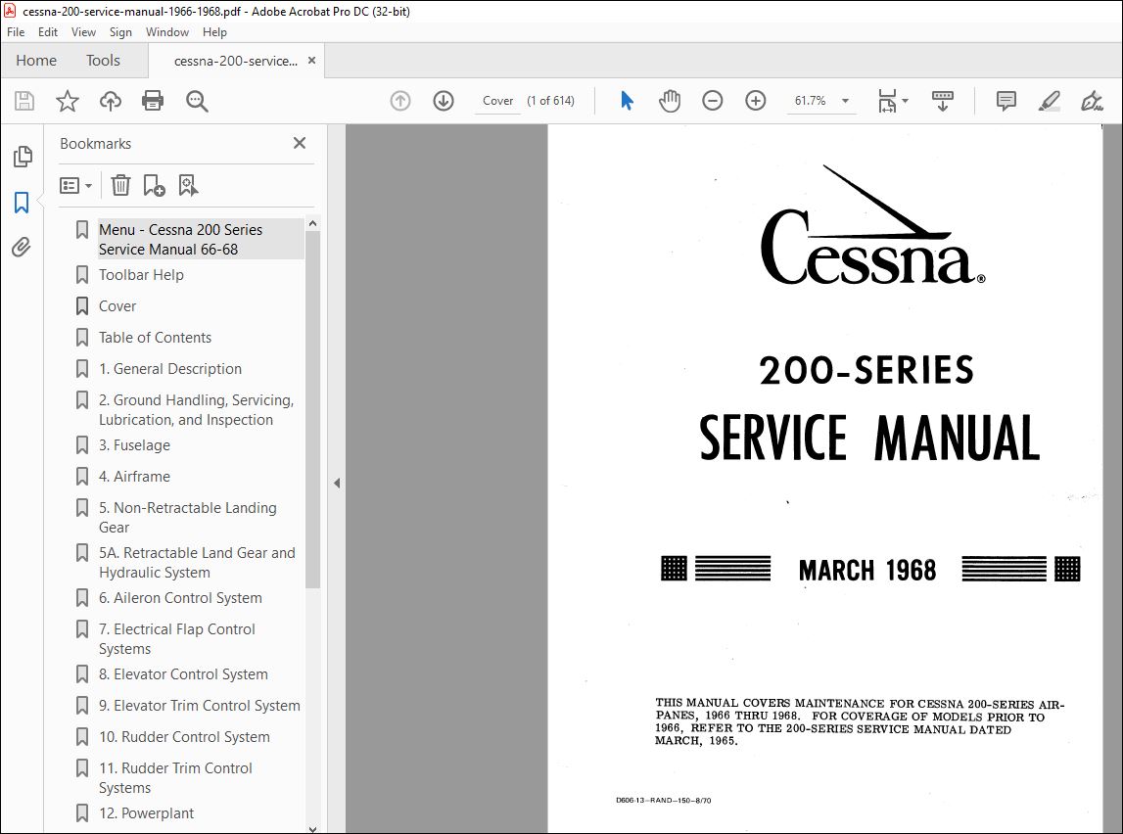Click bookmarks scrollbar up arrow
The height and width of the screenshot is (834, 1123).
tap(312, 223)
